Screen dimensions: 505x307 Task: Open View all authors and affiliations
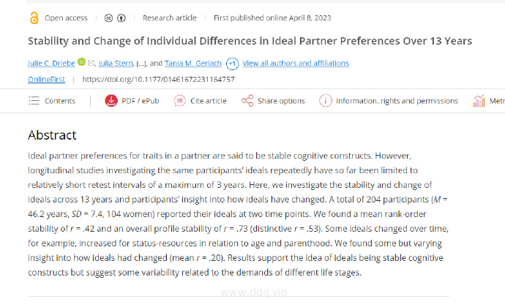[296, 63]
